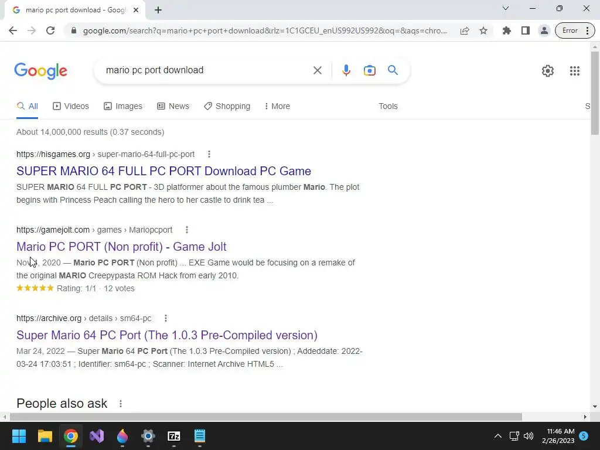Open SUPER MARIO 64 FULL PC PORT result
Viewport: 600px width, 450px height.
164,171
